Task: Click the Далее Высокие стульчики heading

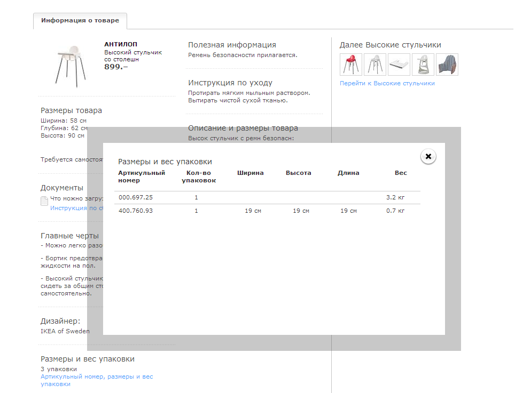Action: pos(391,45)
